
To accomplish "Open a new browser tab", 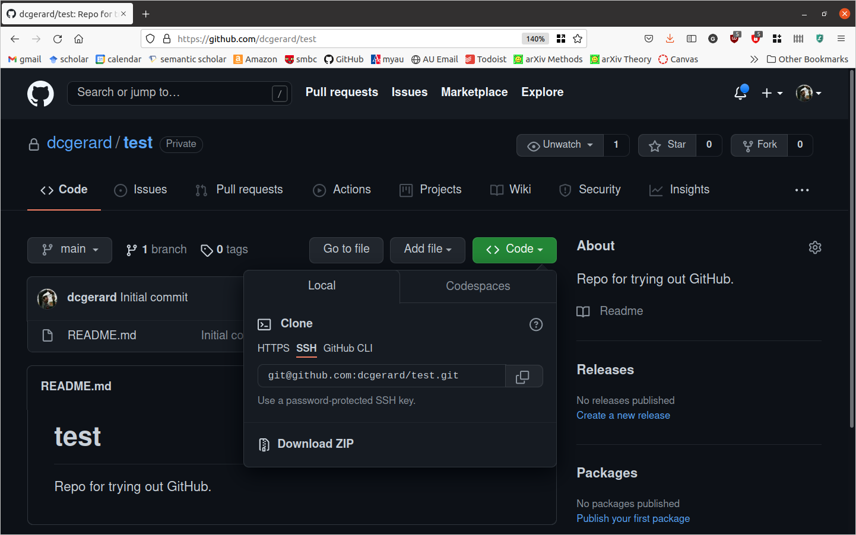I will 145,14.
